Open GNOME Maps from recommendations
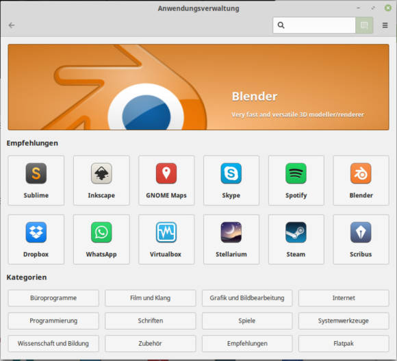The height and width of the screenshot is (361, 397). tap(166, 180)
